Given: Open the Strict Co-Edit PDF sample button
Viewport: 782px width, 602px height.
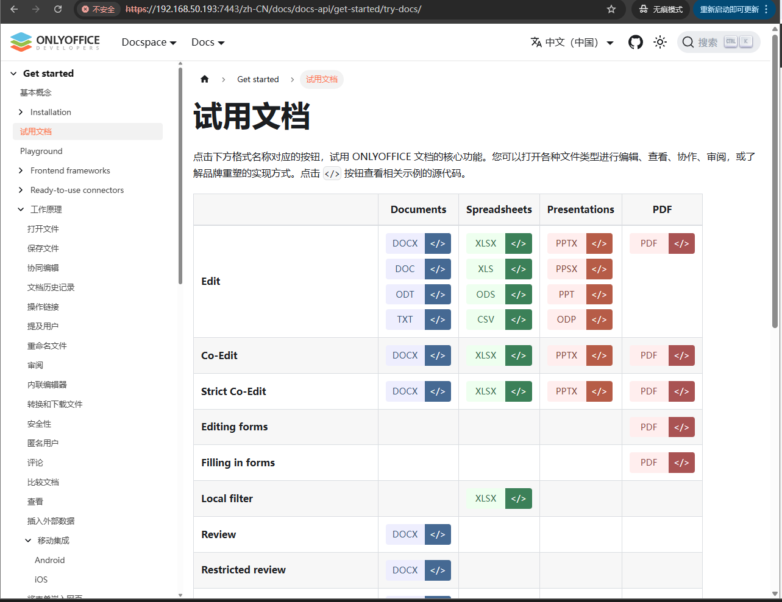Looking at the screenshot, I should coord(649,391).
